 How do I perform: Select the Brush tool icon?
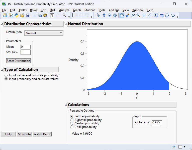click(x=127, y=15)
